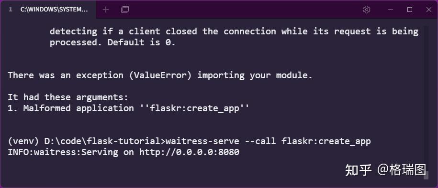The image size is (438, 188).
Task: Open the http://0.0.0.0:8080 URL
Action: [x=190, y=152]
